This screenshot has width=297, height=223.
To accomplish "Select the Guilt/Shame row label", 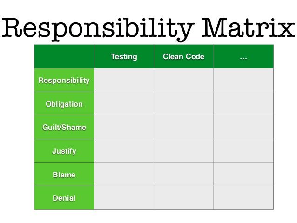I will click(64, 127).
